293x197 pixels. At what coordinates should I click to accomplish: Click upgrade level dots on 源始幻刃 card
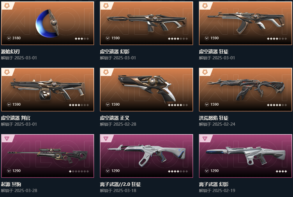click(82, 39)
